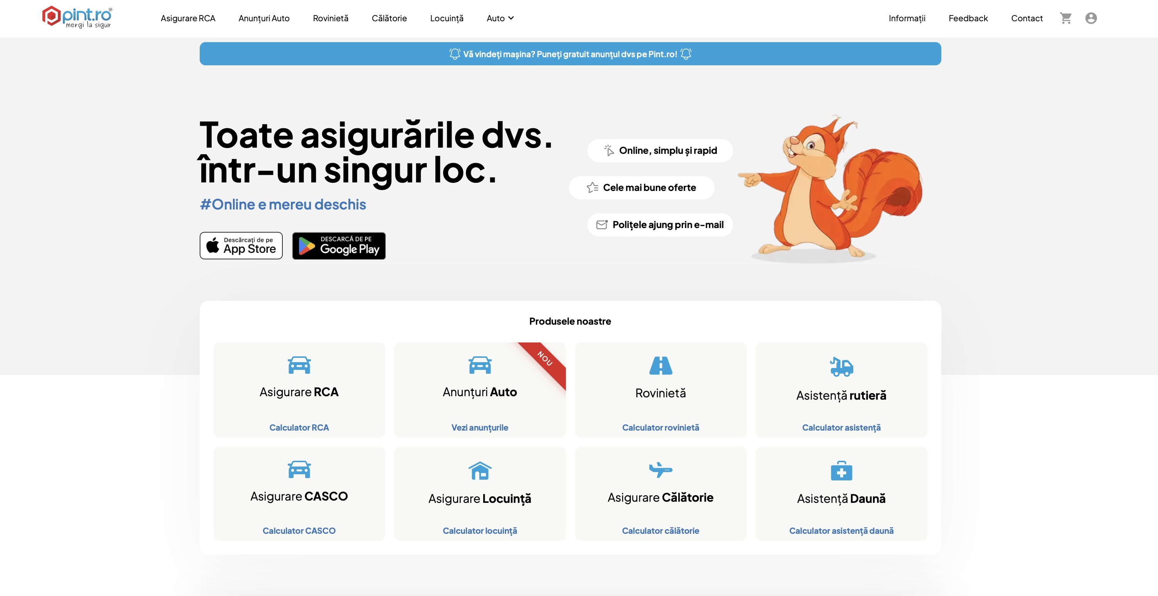This screenshot has height=596, width=1158.
Task: Open the Calculator RCA link
Action: tap(299, 427)
